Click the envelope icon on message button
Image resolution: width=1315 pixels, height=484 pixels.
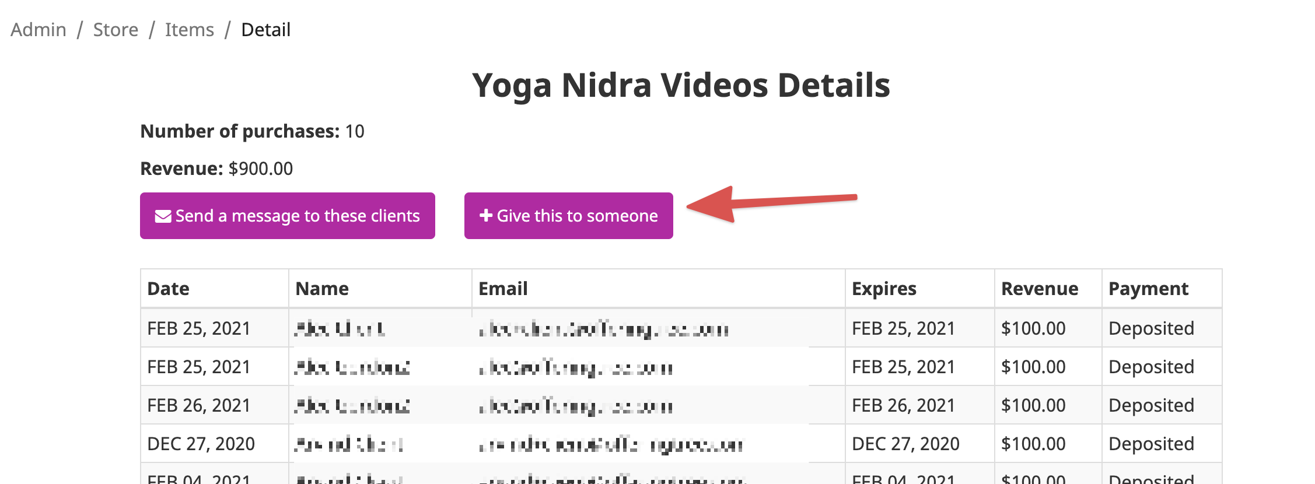coord(163,216)
